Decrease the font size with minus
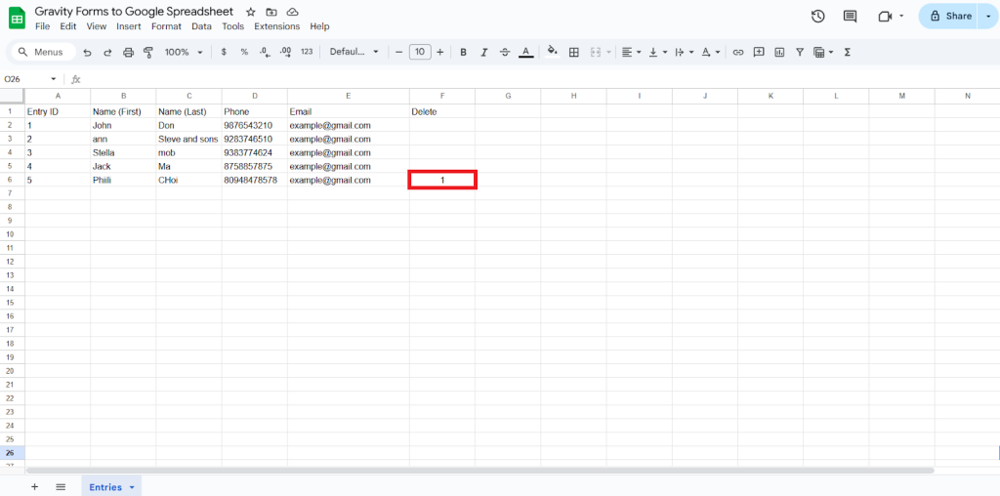 pos(399,53)
